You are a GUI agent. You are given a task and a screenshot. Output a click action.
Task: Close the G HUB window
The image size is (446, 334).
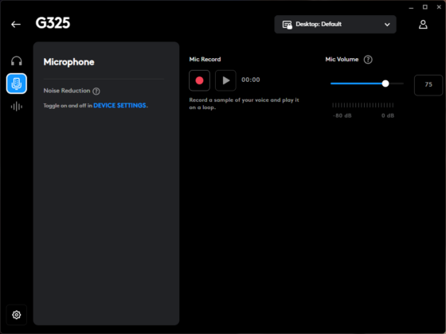coord(439,7)
